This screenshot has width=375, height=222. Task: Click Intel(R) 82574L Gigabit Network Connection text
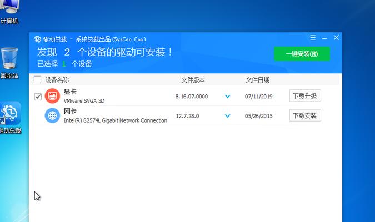(x=116, y=120)
